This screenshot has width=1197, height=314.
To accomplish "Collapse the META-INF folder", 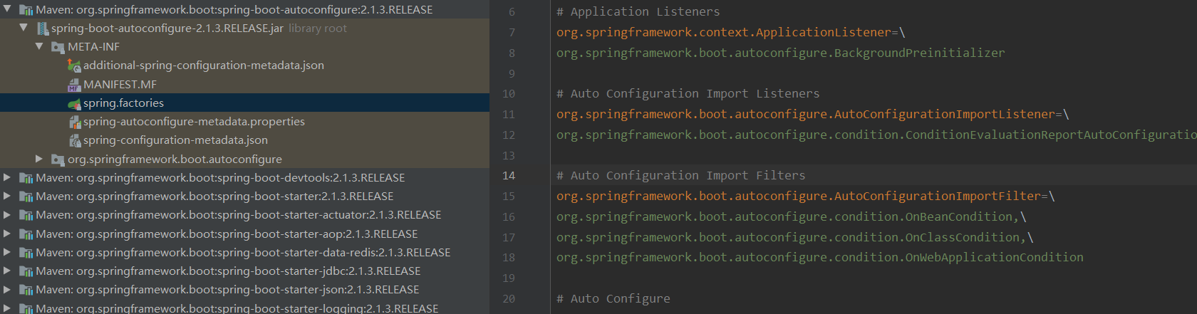I will 39,46.
